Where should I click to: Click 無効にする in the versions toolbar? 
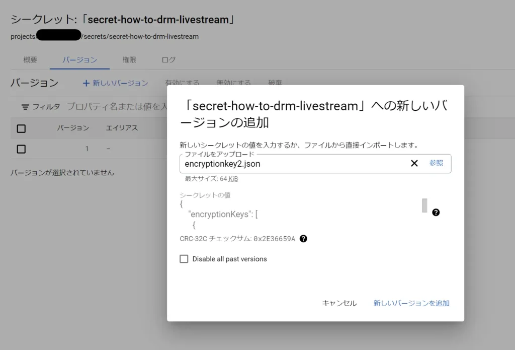tap(233, 82)
